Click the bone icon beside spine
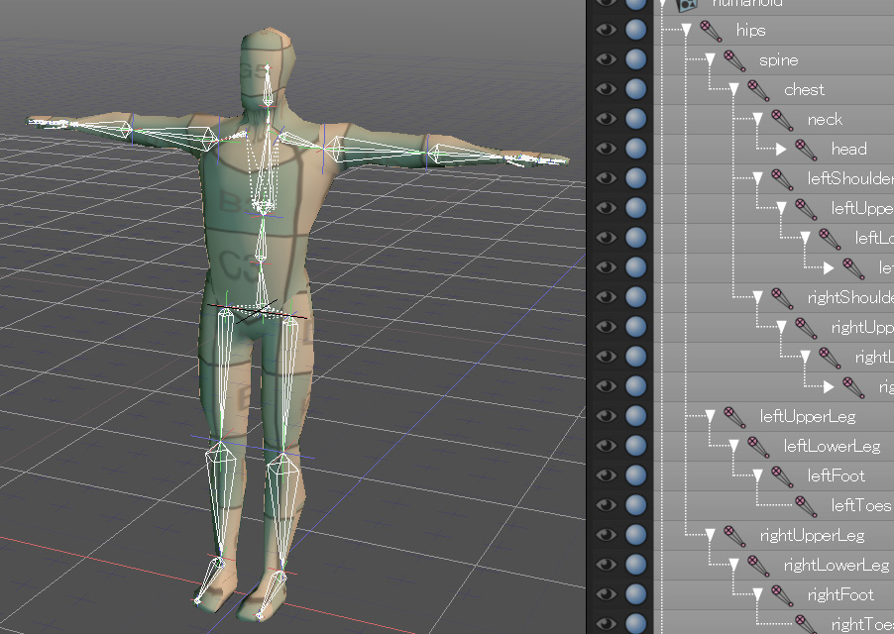 (x=734, y=60)
